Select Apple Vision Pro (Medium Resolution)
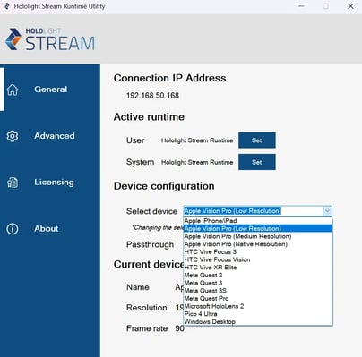This screenshot has width=362, height=357. click(x=258, y=236)
